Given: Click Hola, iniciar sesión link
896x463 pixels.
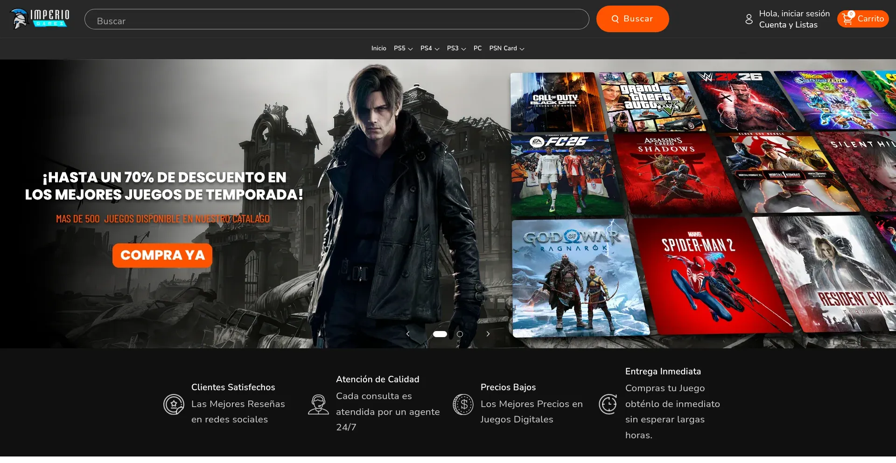Looking at the screenshot, I should click(794, 14).
